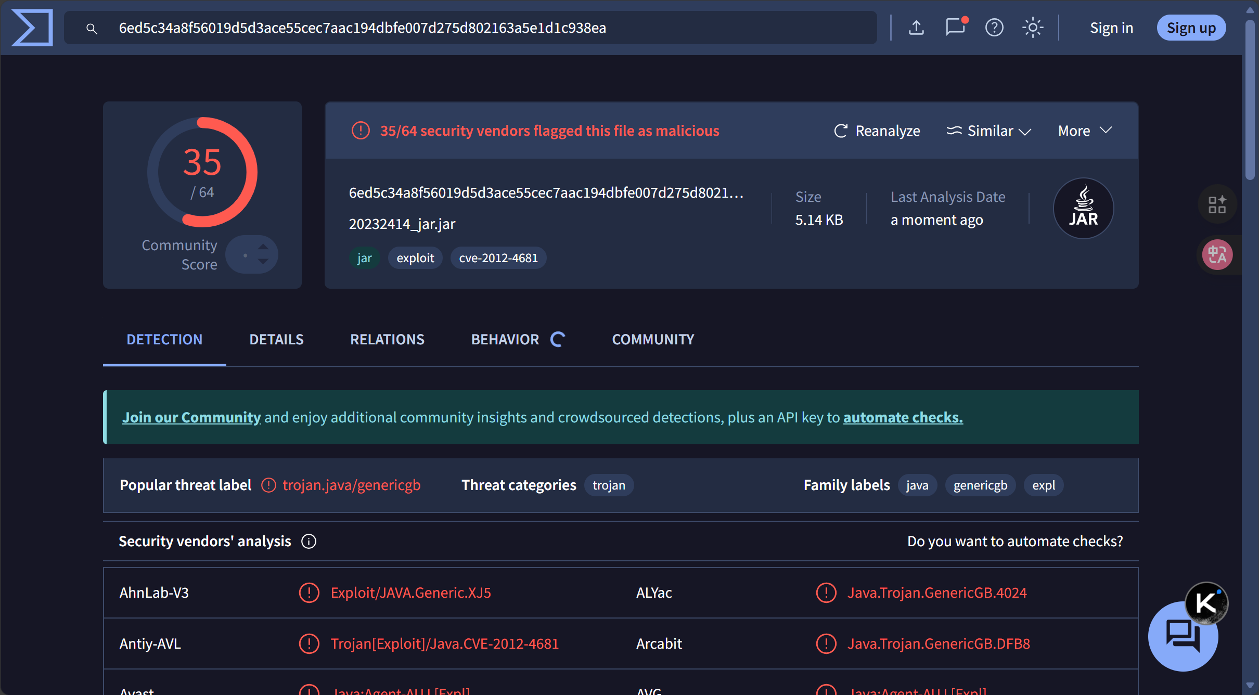
Task: Click the help question mark icon
Action: (x=994, y=28)
